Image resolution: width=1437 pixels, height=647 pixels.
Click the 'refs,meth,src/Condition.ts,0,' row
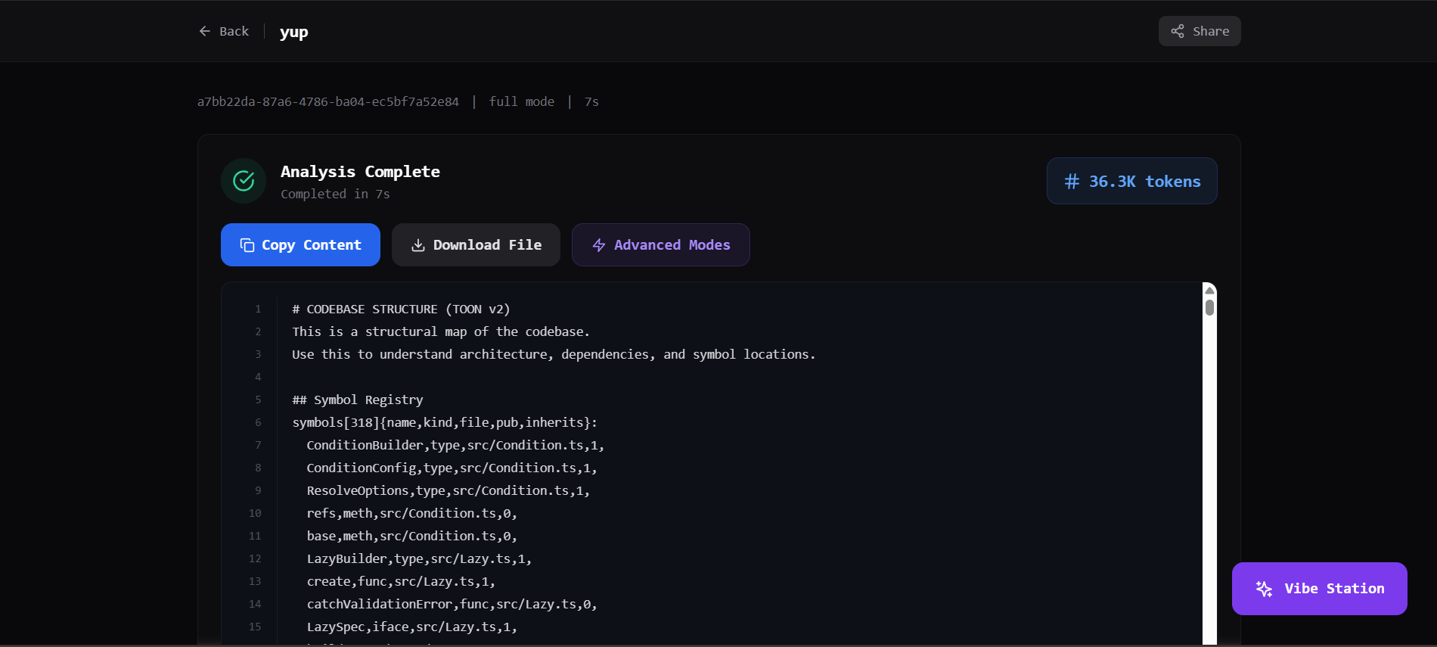click(411, 513)
